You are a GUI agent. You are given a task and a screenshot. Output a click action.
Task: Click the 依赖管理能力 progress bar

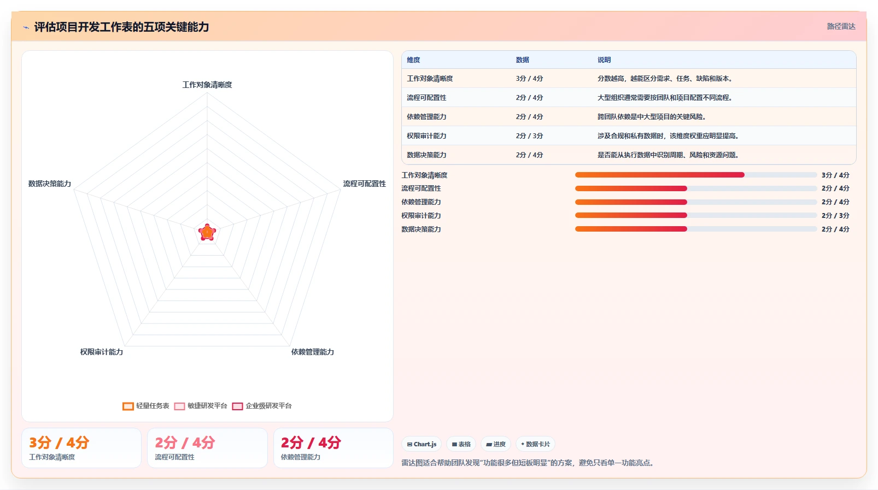pos(696,202)
